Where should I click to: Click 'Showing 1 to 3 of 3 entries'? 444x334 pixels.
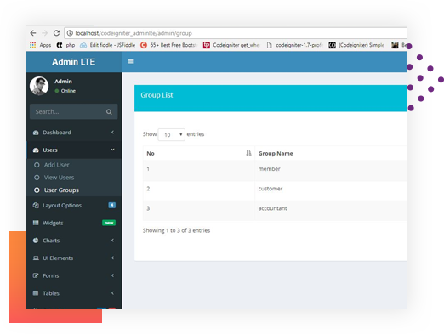(176, 230)
